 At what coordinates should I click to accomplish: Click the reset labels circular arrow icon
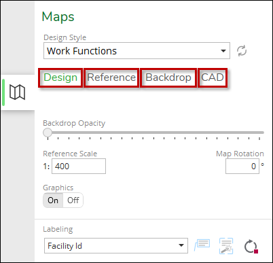tap(251, 246)
